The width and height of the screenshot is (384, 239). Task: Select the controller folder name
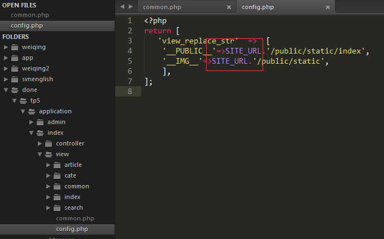(70, 143)
